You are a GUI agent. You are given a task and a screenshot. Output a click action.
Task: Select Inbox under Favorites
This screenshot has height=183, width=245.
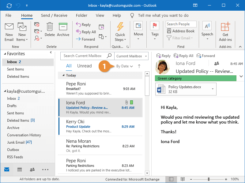coord(28,62)
